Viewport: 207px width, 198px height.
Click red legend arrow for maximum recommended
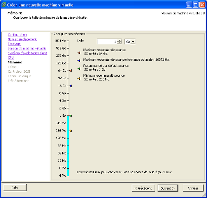coord(79,53)
